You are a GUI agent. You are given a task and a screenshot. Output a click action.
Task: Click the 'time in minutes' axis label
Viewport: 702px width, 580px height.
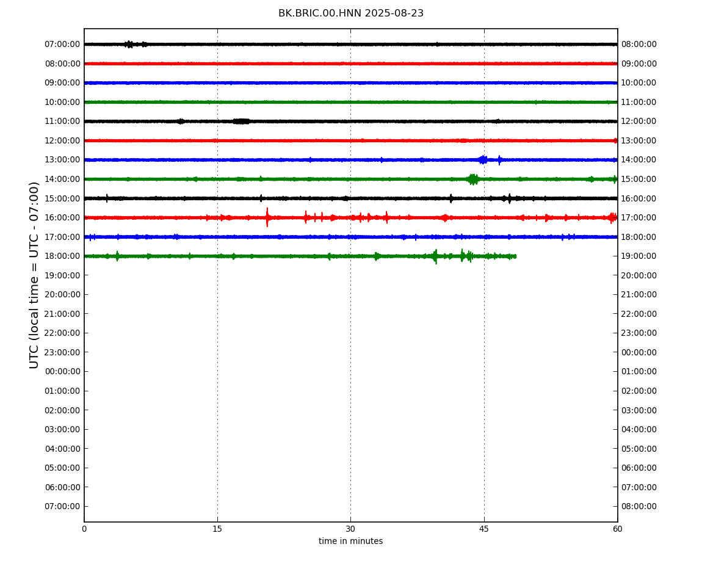[350, 541]
